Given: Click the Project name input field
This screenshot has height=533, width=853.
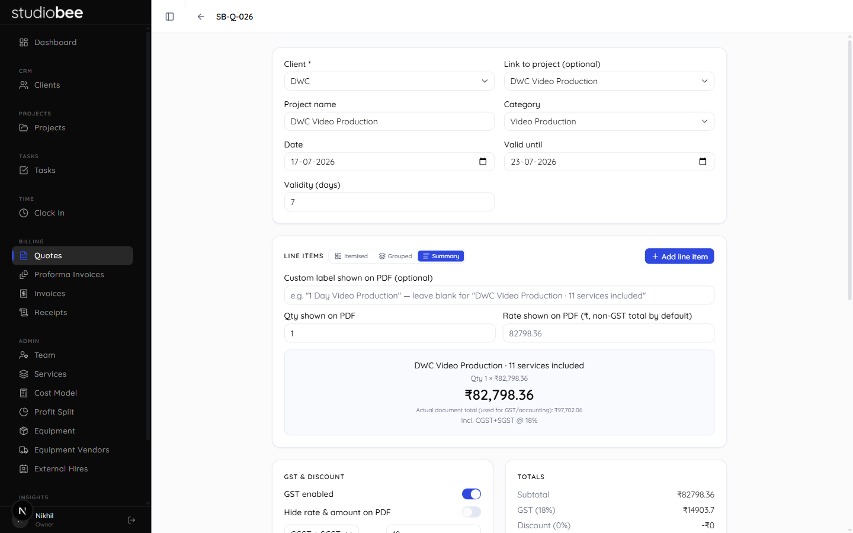Looking at the screenshot, I should click(x=389, y=121).
